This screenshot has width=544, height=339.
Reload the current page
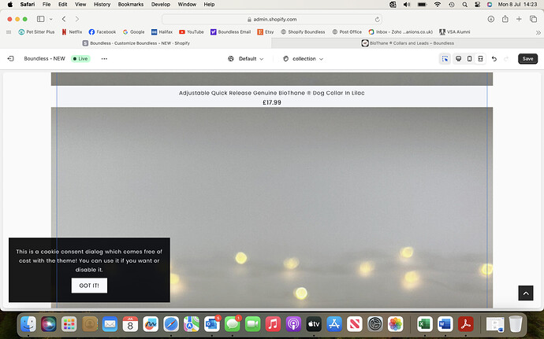pyautogui.click(x=377, y=20)
